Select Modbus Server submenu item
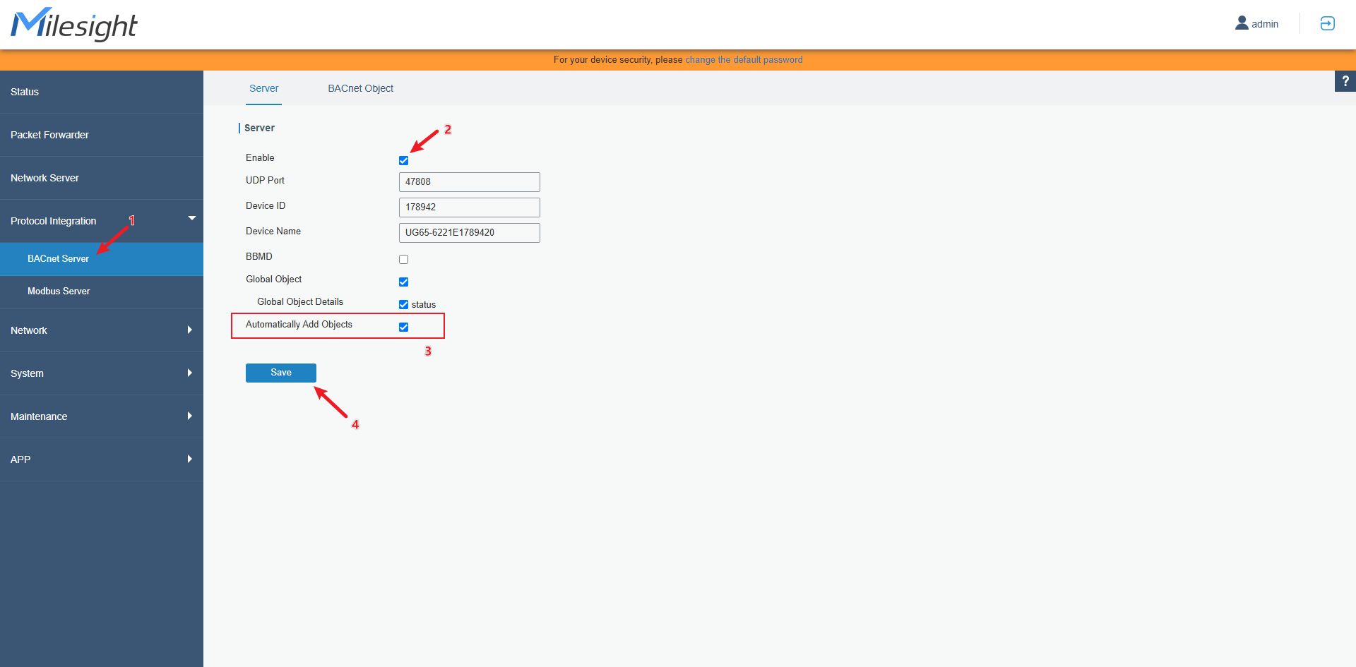Image resolution: width=1356 pixels, height=667 pixels. (102, 292)
